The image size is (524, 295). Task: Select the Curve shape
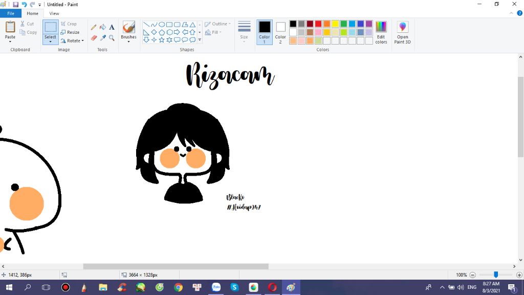(154, 25)
